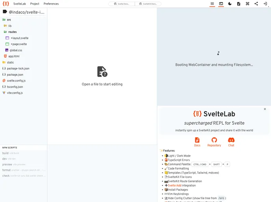Toggle the terminal panel icon
Viewport: 271px width, 202px height.
click(x=221, y=4)
